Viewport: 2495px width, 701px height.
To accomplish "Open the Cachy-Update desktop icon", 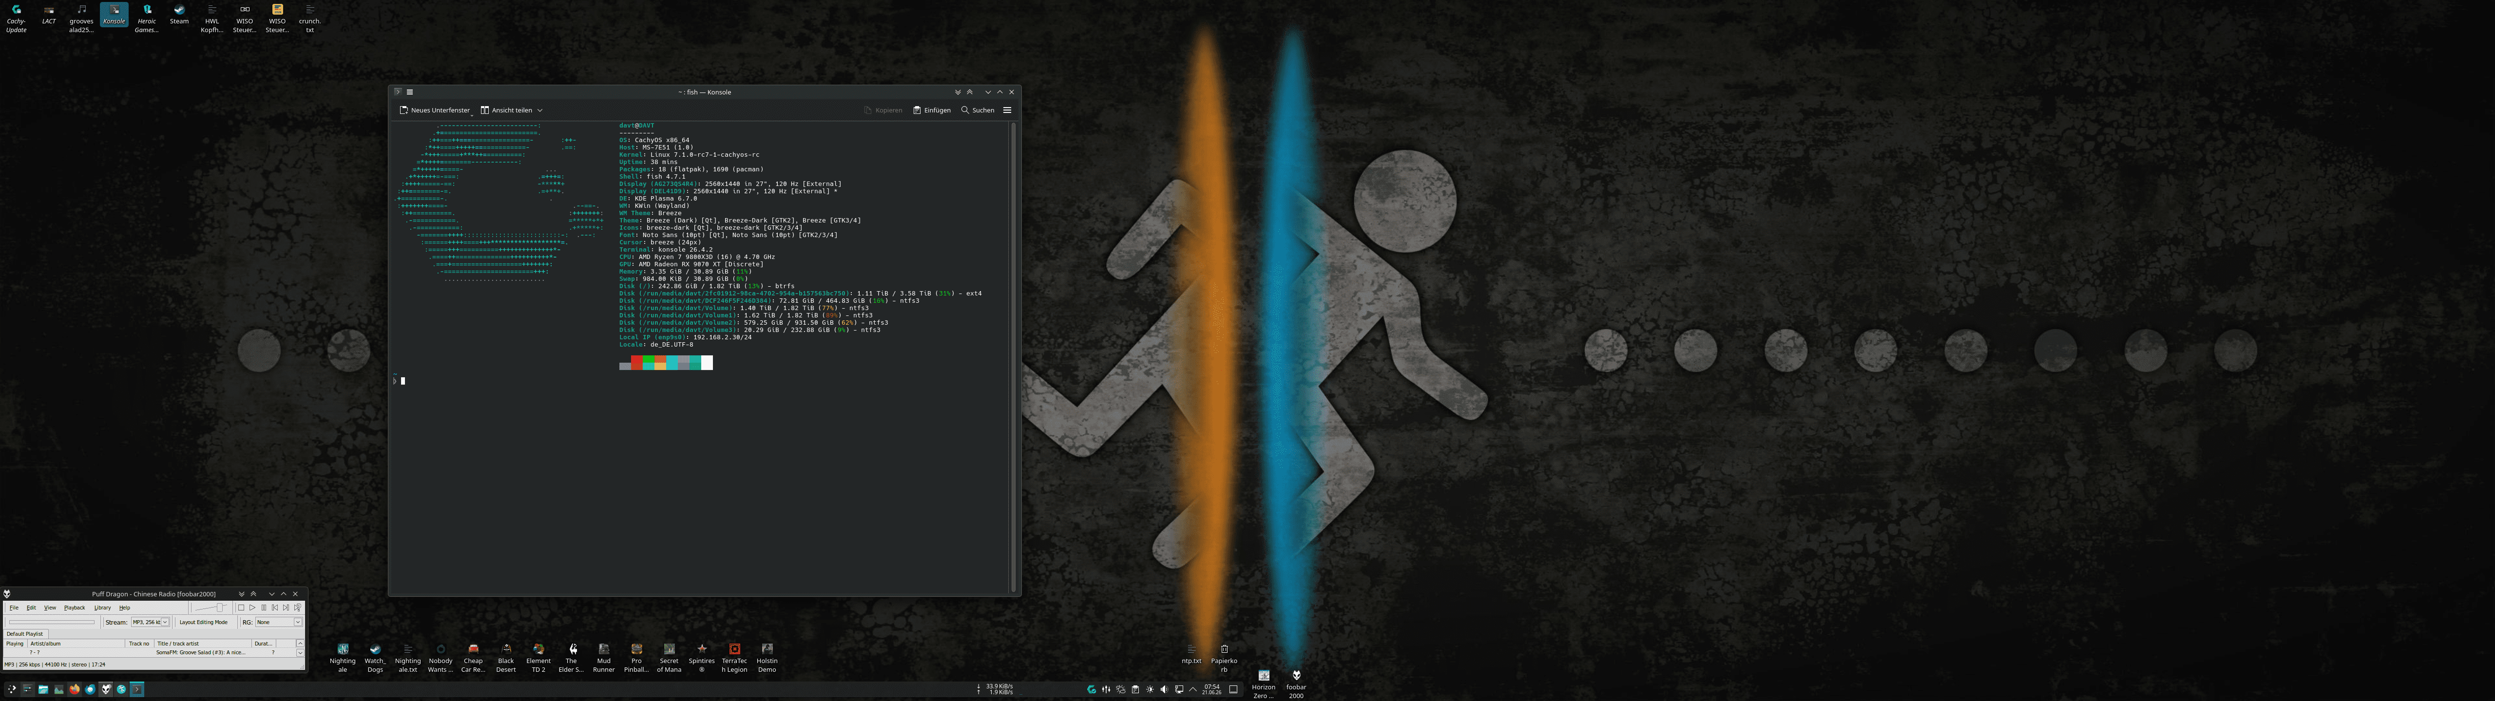I will coord(17,18).
